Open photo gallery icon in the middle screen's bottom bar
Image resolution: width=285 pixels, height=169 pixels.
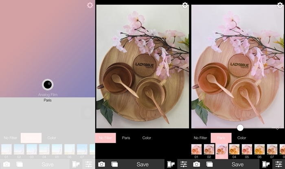114,164
